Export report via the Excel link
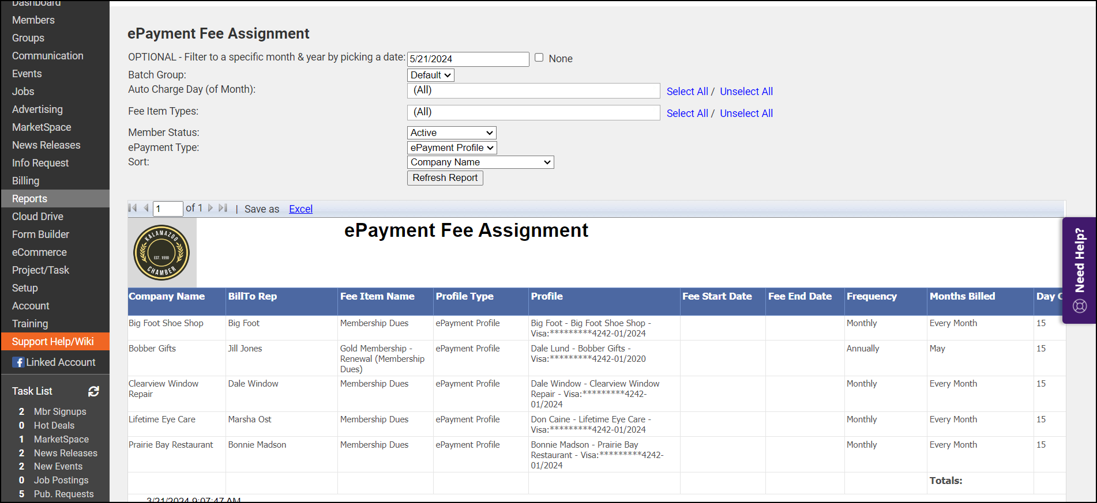The height and width of the screenshot is (503, 1097). tap(300, 209)
